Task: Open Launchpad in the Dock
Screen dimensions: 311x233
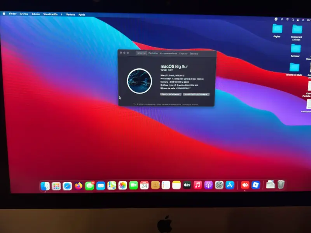Action: point(56,186)
